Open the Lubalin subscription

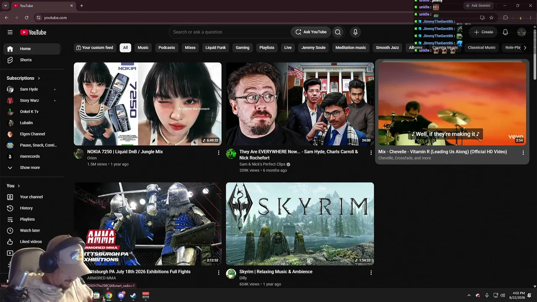coord(32,123)
